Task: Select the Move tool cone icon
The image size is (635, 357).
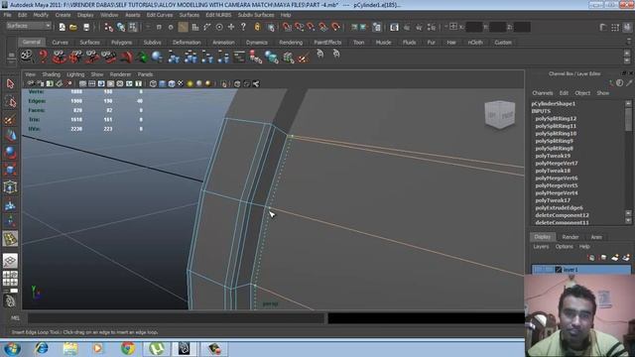Action: [x=10, y=136]
